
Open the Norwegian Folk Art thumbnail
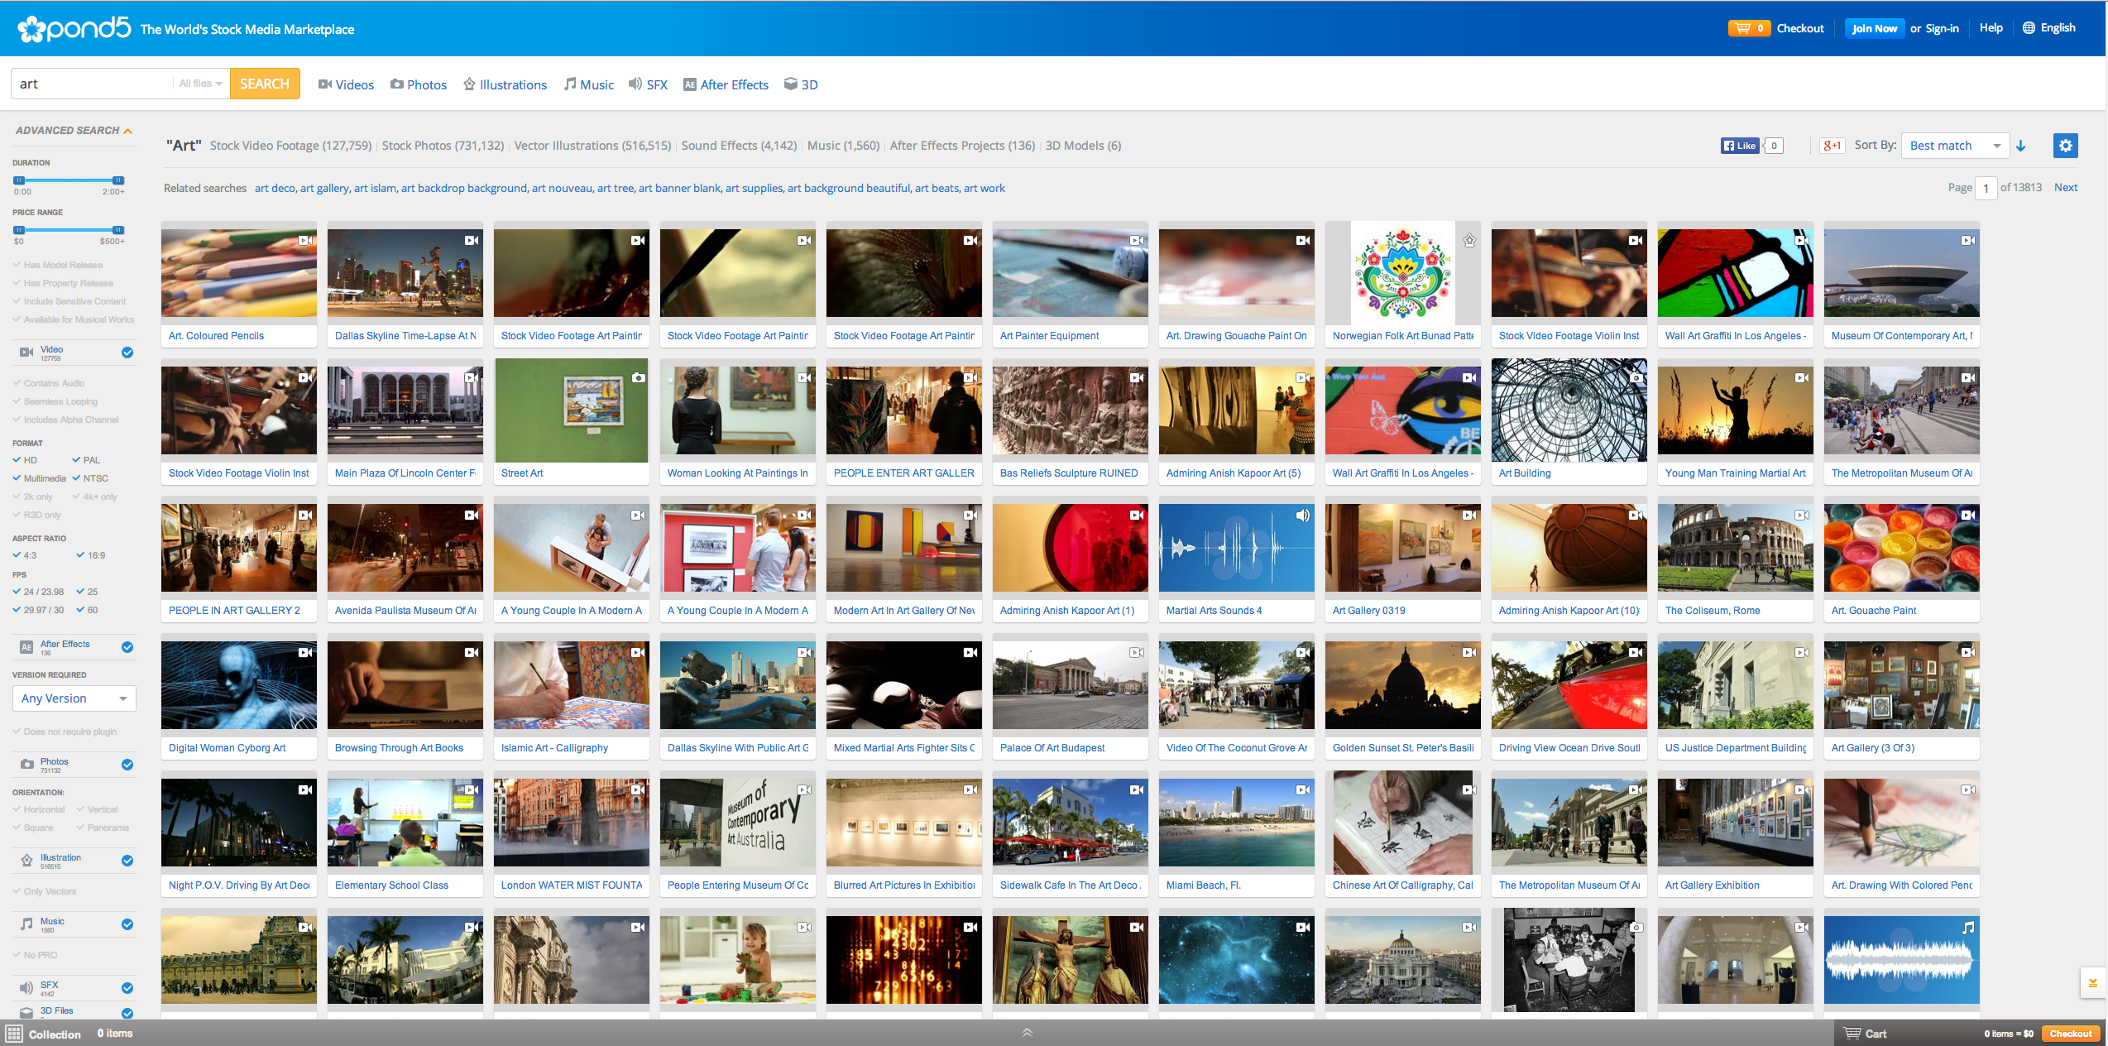(x=1402, y=273)
